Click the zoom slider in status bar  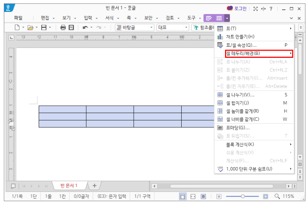coord(243,196)
